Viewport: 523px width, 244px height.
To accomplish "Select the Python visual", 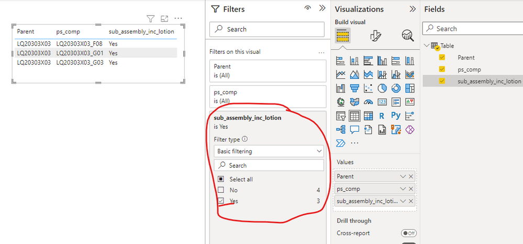I will (396, 116).
